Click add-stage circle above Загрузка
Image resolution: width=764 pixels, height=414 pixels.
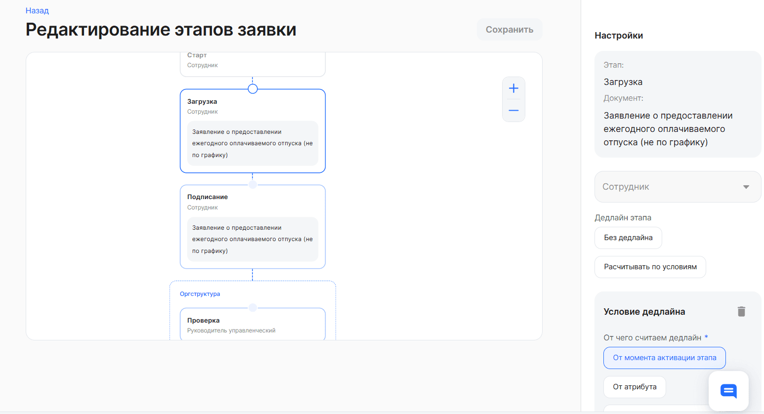pyautogui.click(x=253, y=89)
